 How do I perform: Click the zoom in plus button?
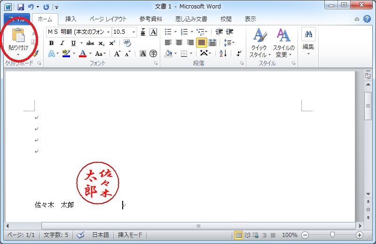[359, 235]
